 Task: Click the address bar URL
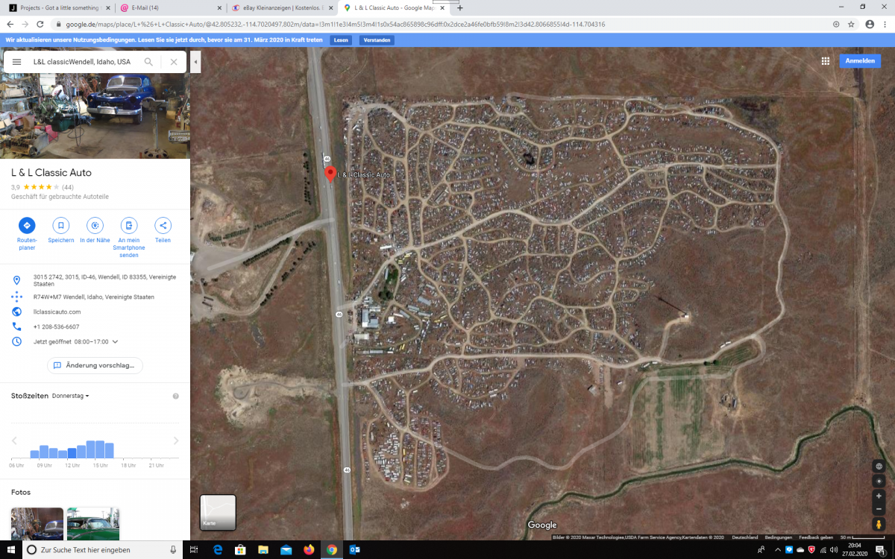336,24
